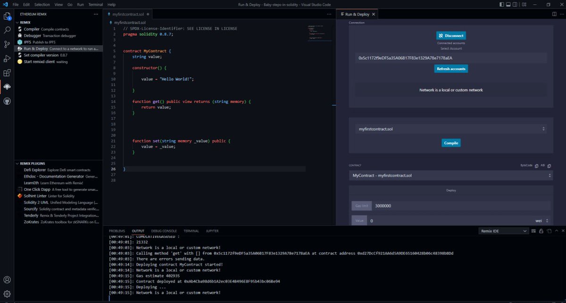
Task: Open the Extensions view icon
Action: point(7,73)
